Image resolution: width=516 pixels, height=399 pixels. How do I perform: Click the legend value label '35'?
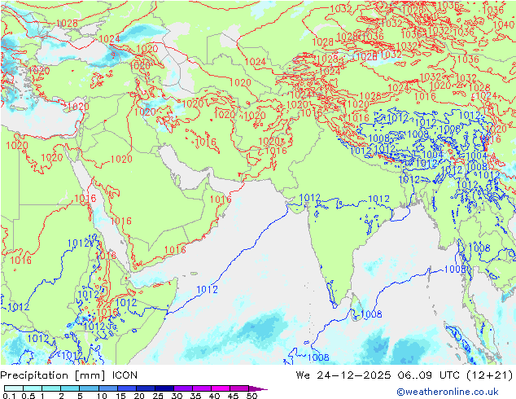click(x=195, y=396)
